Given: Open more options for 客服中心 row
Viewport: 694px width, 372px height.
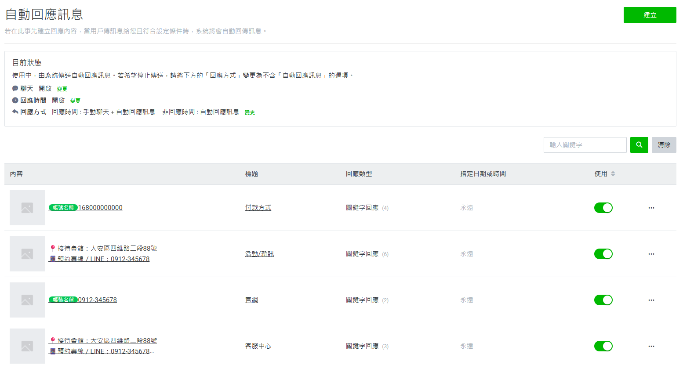Looking at the screenshot, I should pyautogui.click(x=651, y=346).
